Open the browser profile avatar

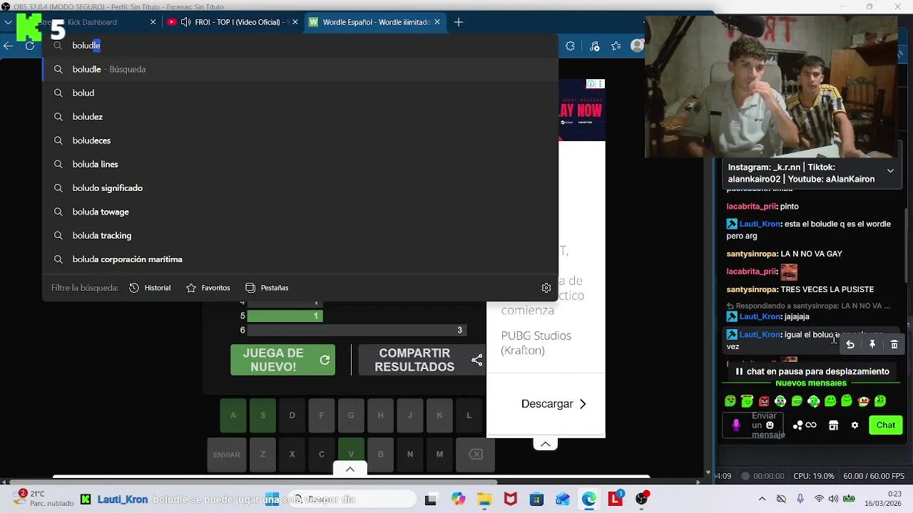pyautogui.click(x=637, y=46)
